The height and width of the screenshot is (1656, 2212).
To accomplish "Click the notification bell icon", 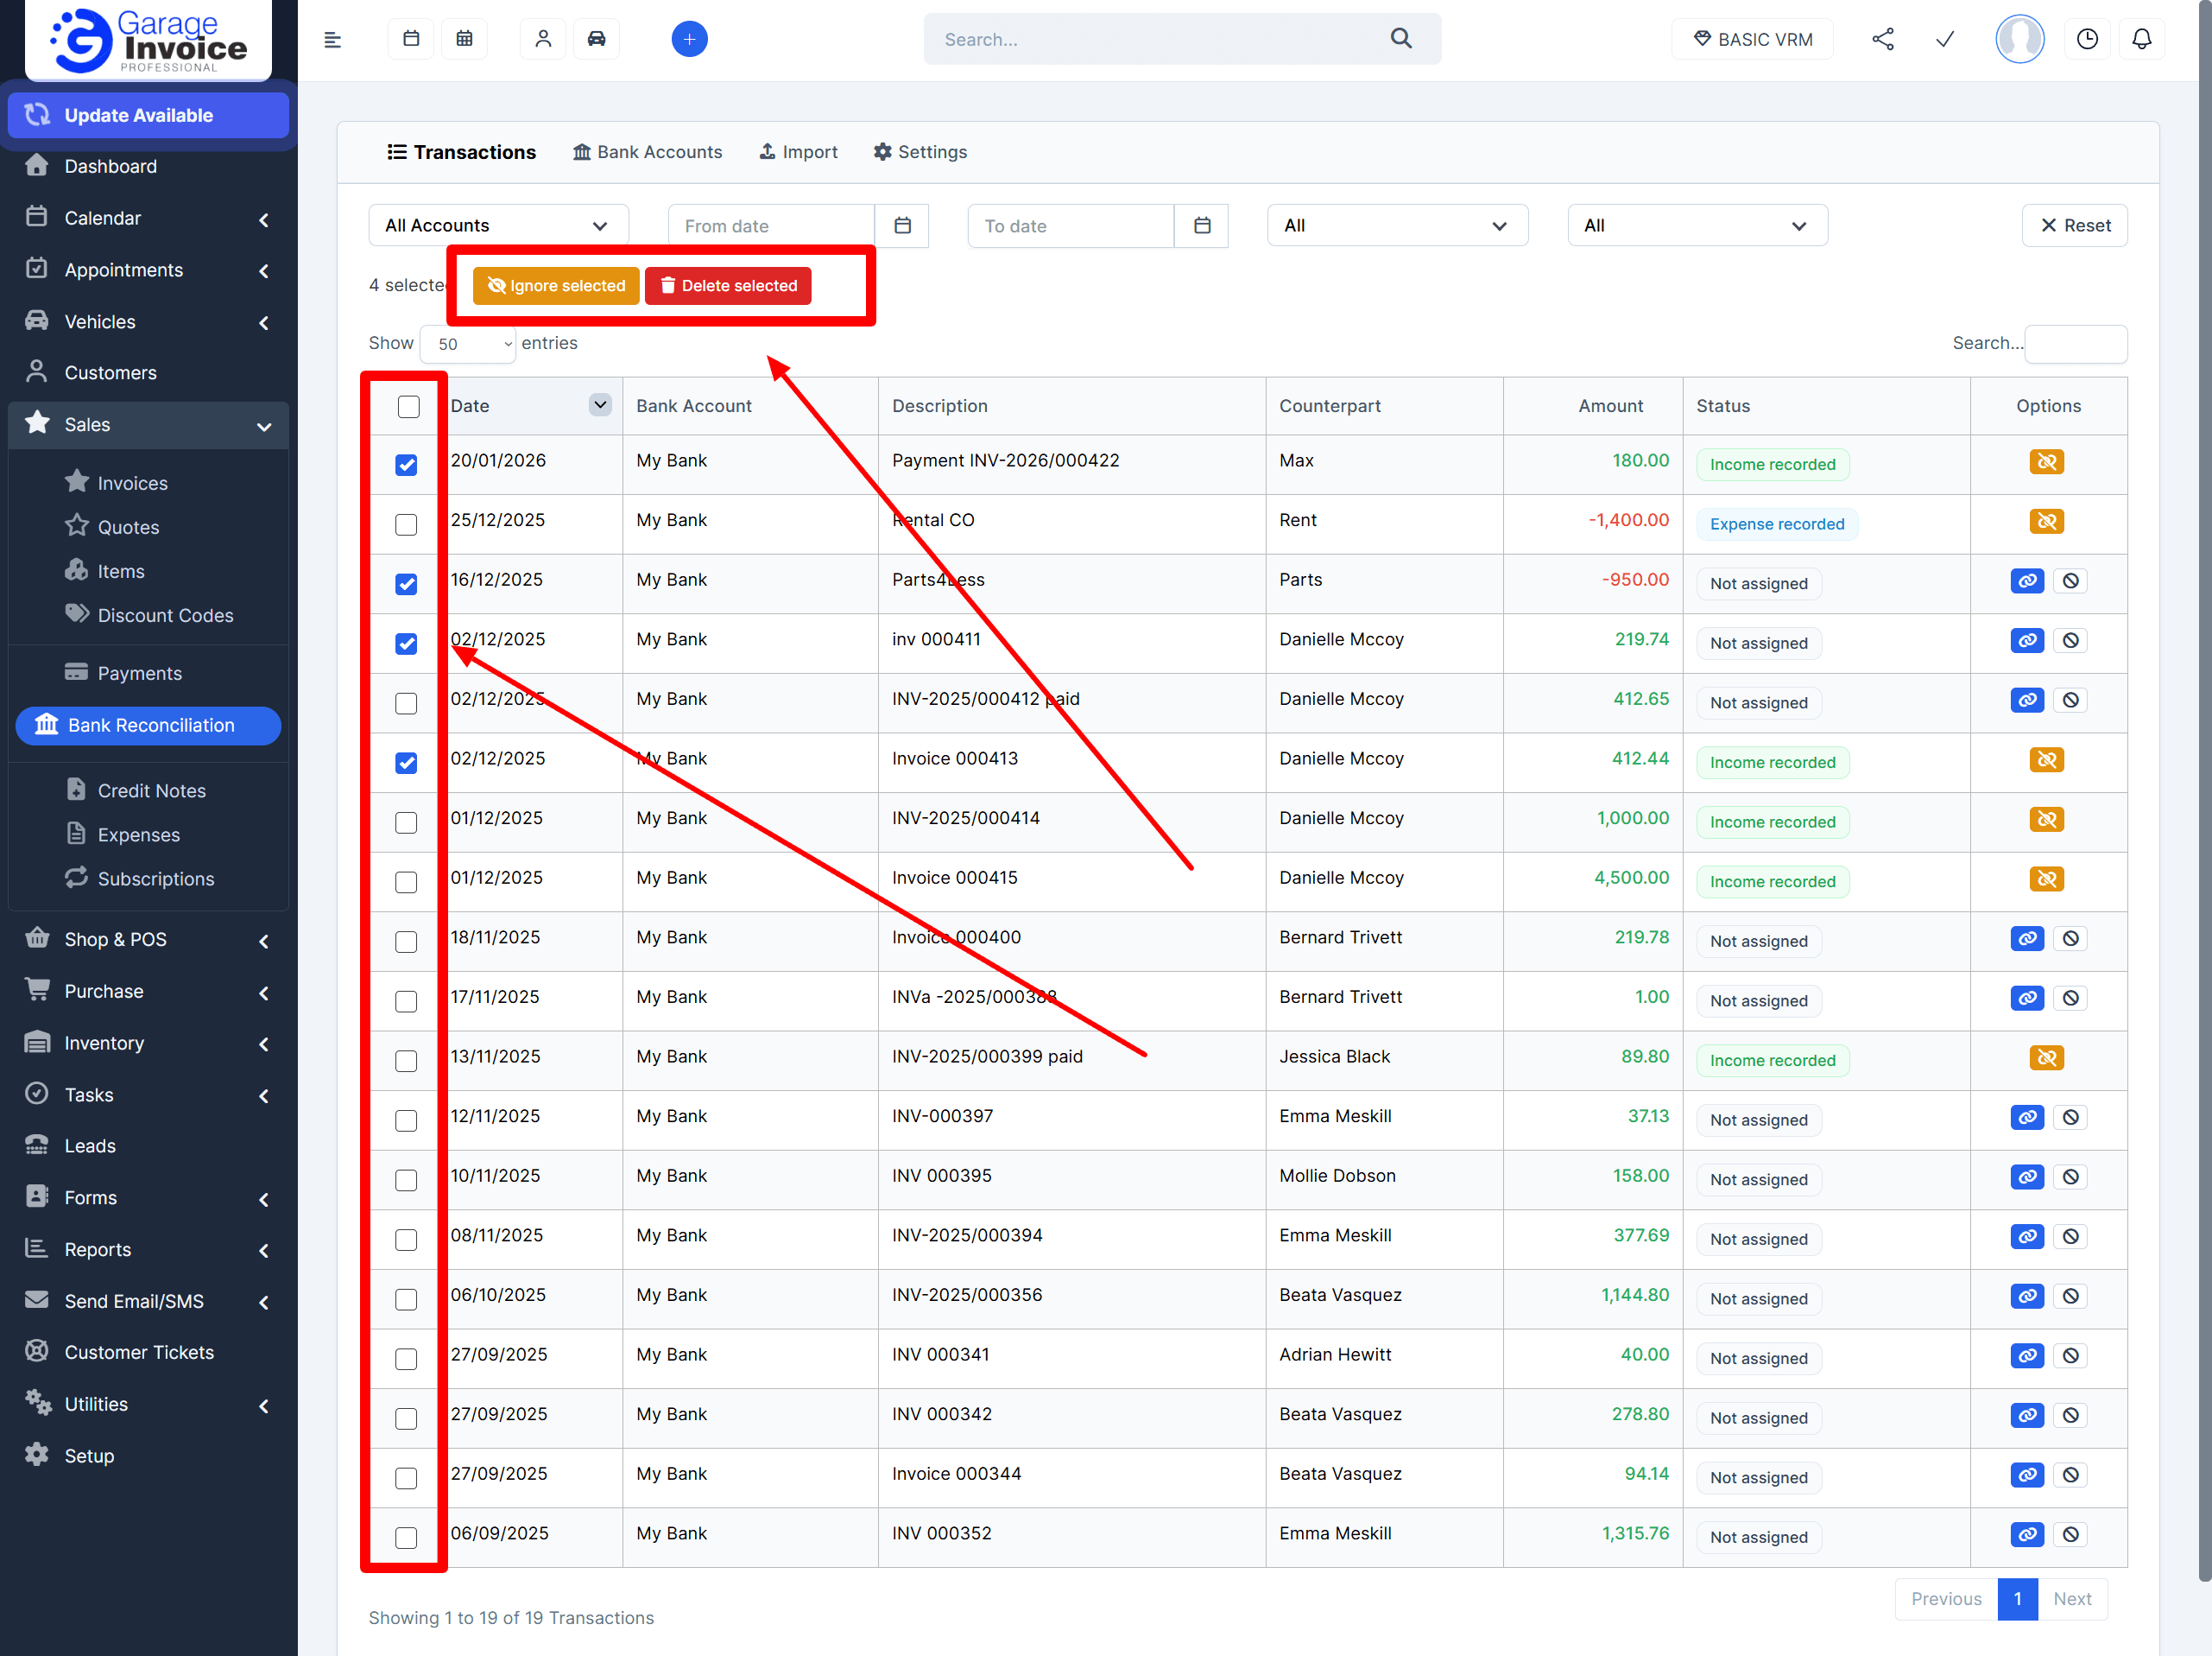I will pyautogui.click(x=2141, y=39).
